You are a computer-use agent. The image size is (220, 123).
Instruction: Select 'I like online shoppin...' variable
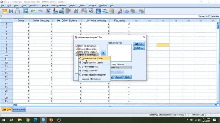point(87,52)
